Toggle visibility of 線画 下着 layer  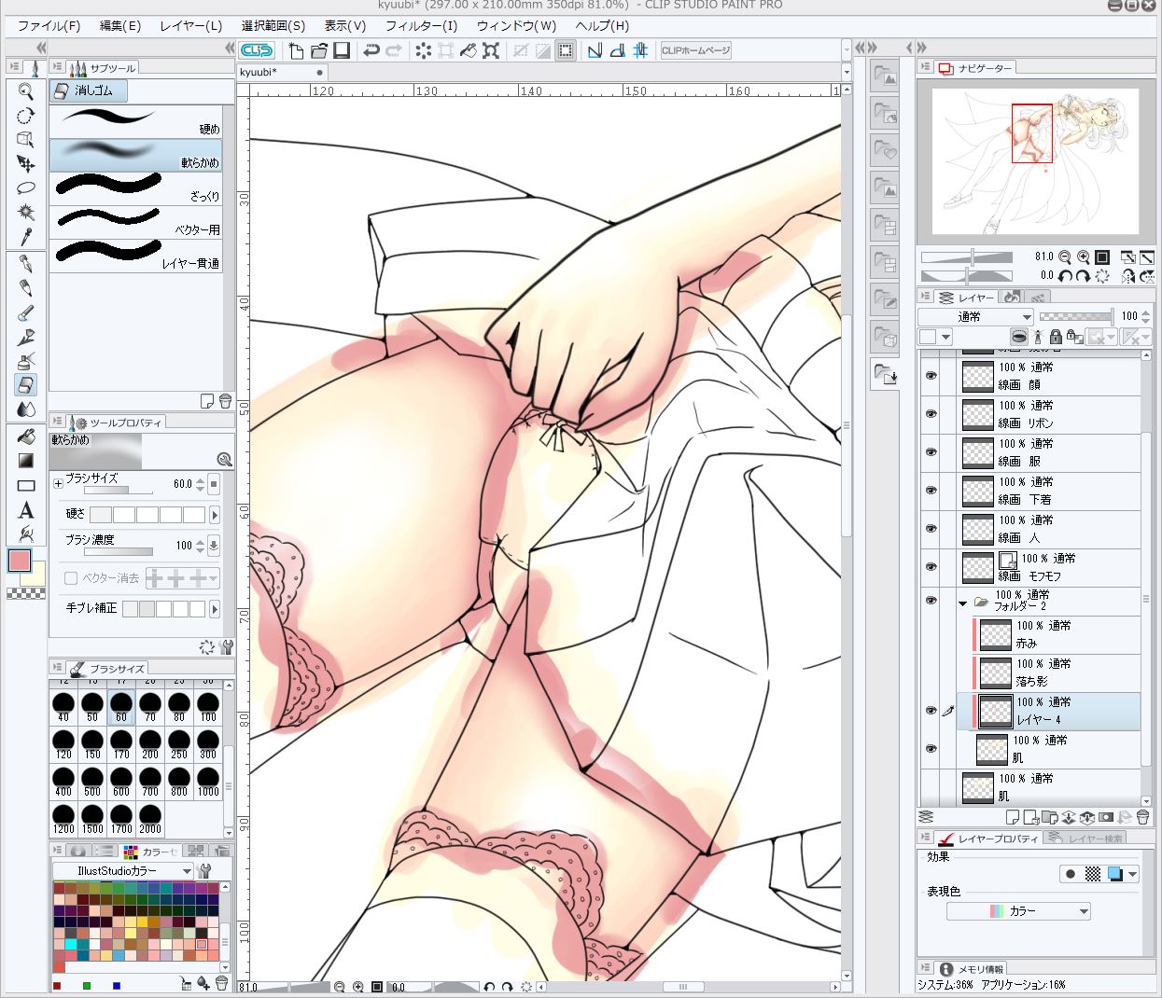(x=931, y=490)
